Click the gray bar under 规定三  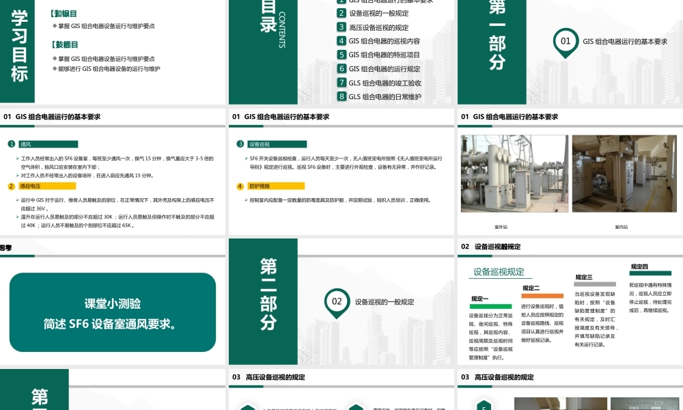coord(595,284)
